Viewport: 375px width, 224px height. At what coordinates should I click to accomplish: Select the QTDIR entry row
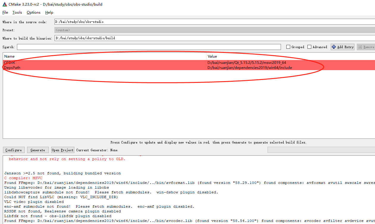tap(189, 63)
